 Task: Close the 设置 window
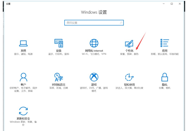pos(180,4)
